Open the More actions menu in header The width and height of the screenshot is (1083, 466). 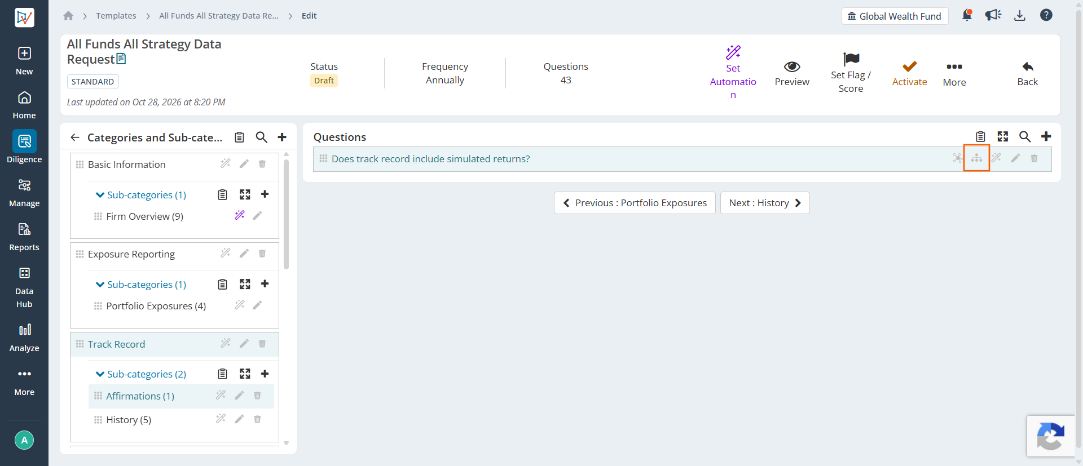point(954,74)
